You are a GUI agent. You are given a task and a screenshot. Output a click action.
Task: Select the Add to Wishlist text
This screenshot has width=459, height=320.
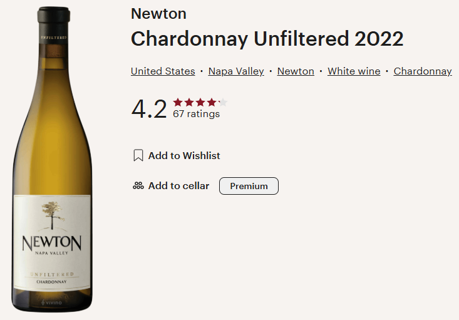coord(184,155)
